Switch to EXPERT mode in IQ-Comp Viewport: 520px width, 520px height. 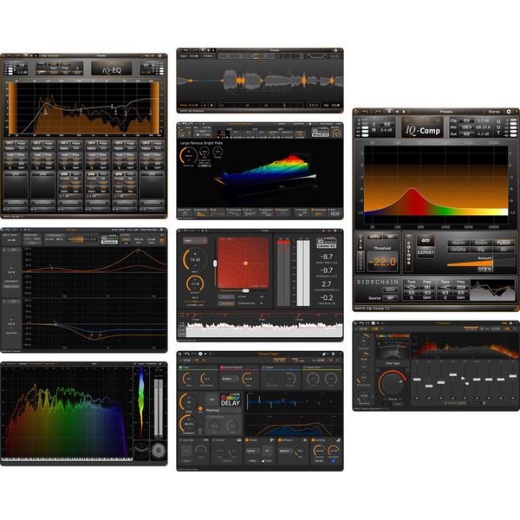coord(426,253)
